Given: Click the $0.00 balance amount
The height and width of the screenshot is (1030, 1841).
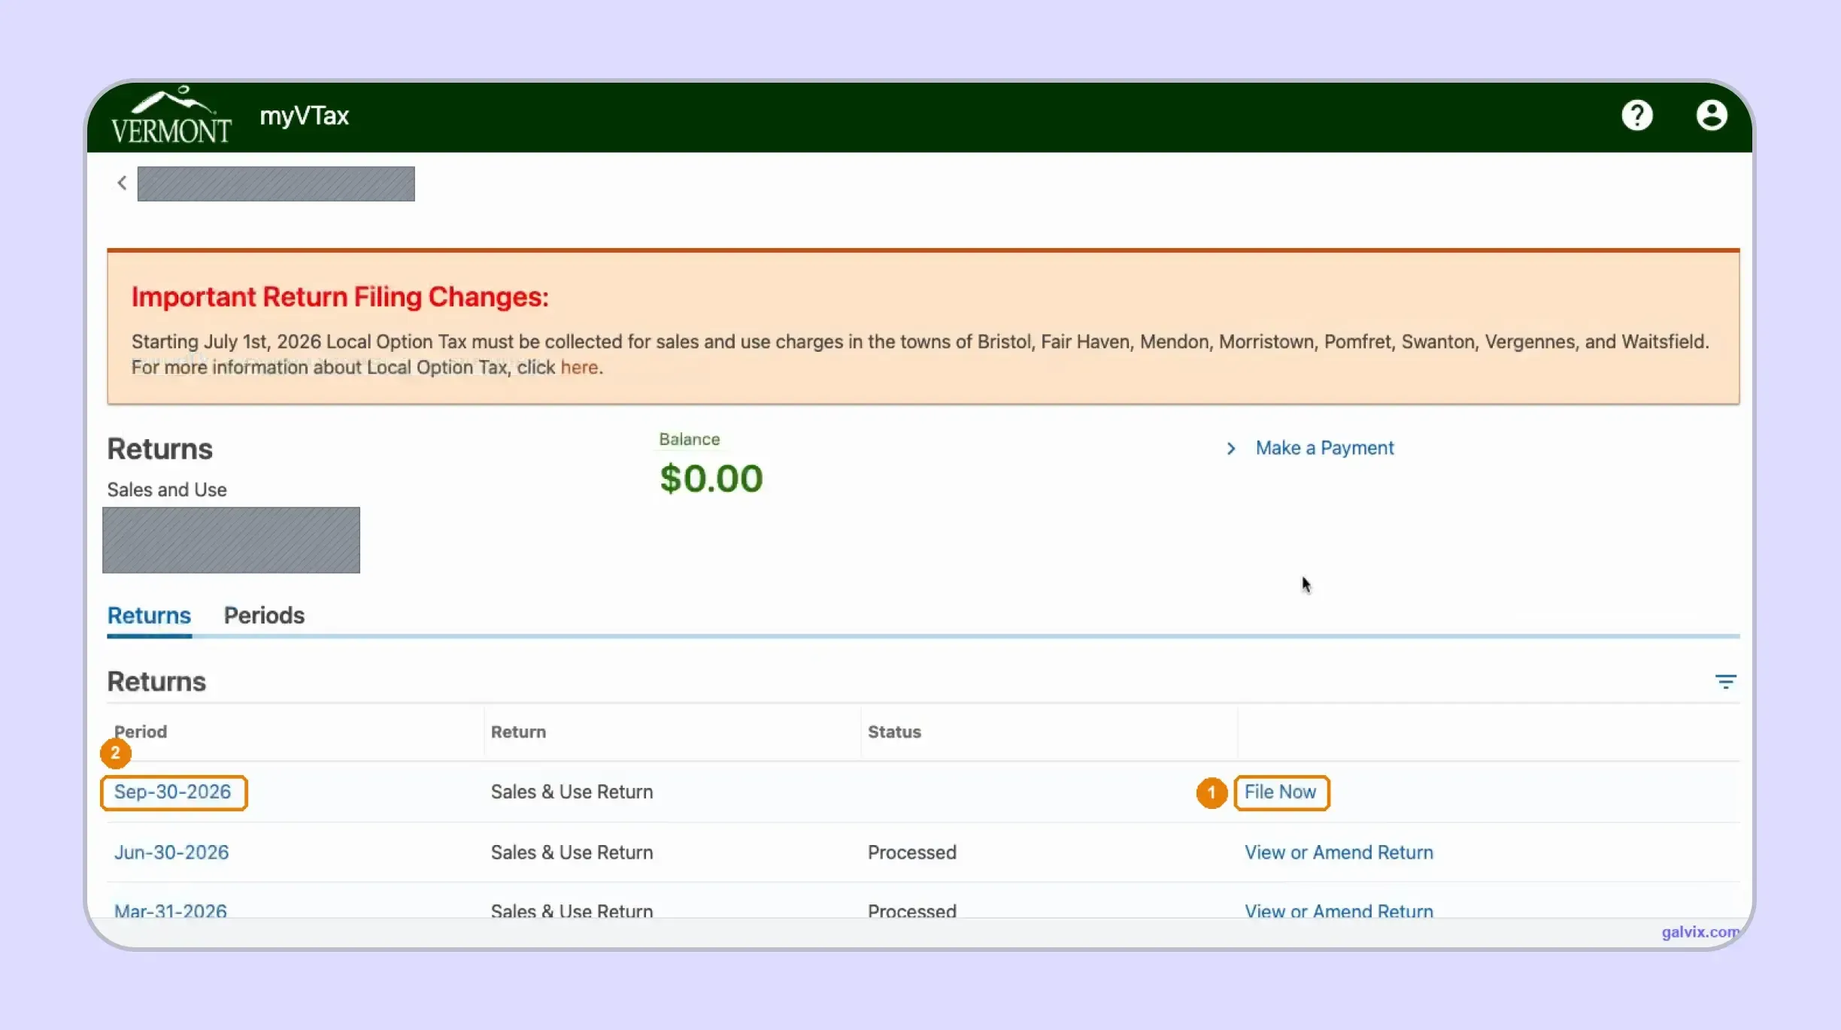Looking at the screenshot, I should click(711, 478).
